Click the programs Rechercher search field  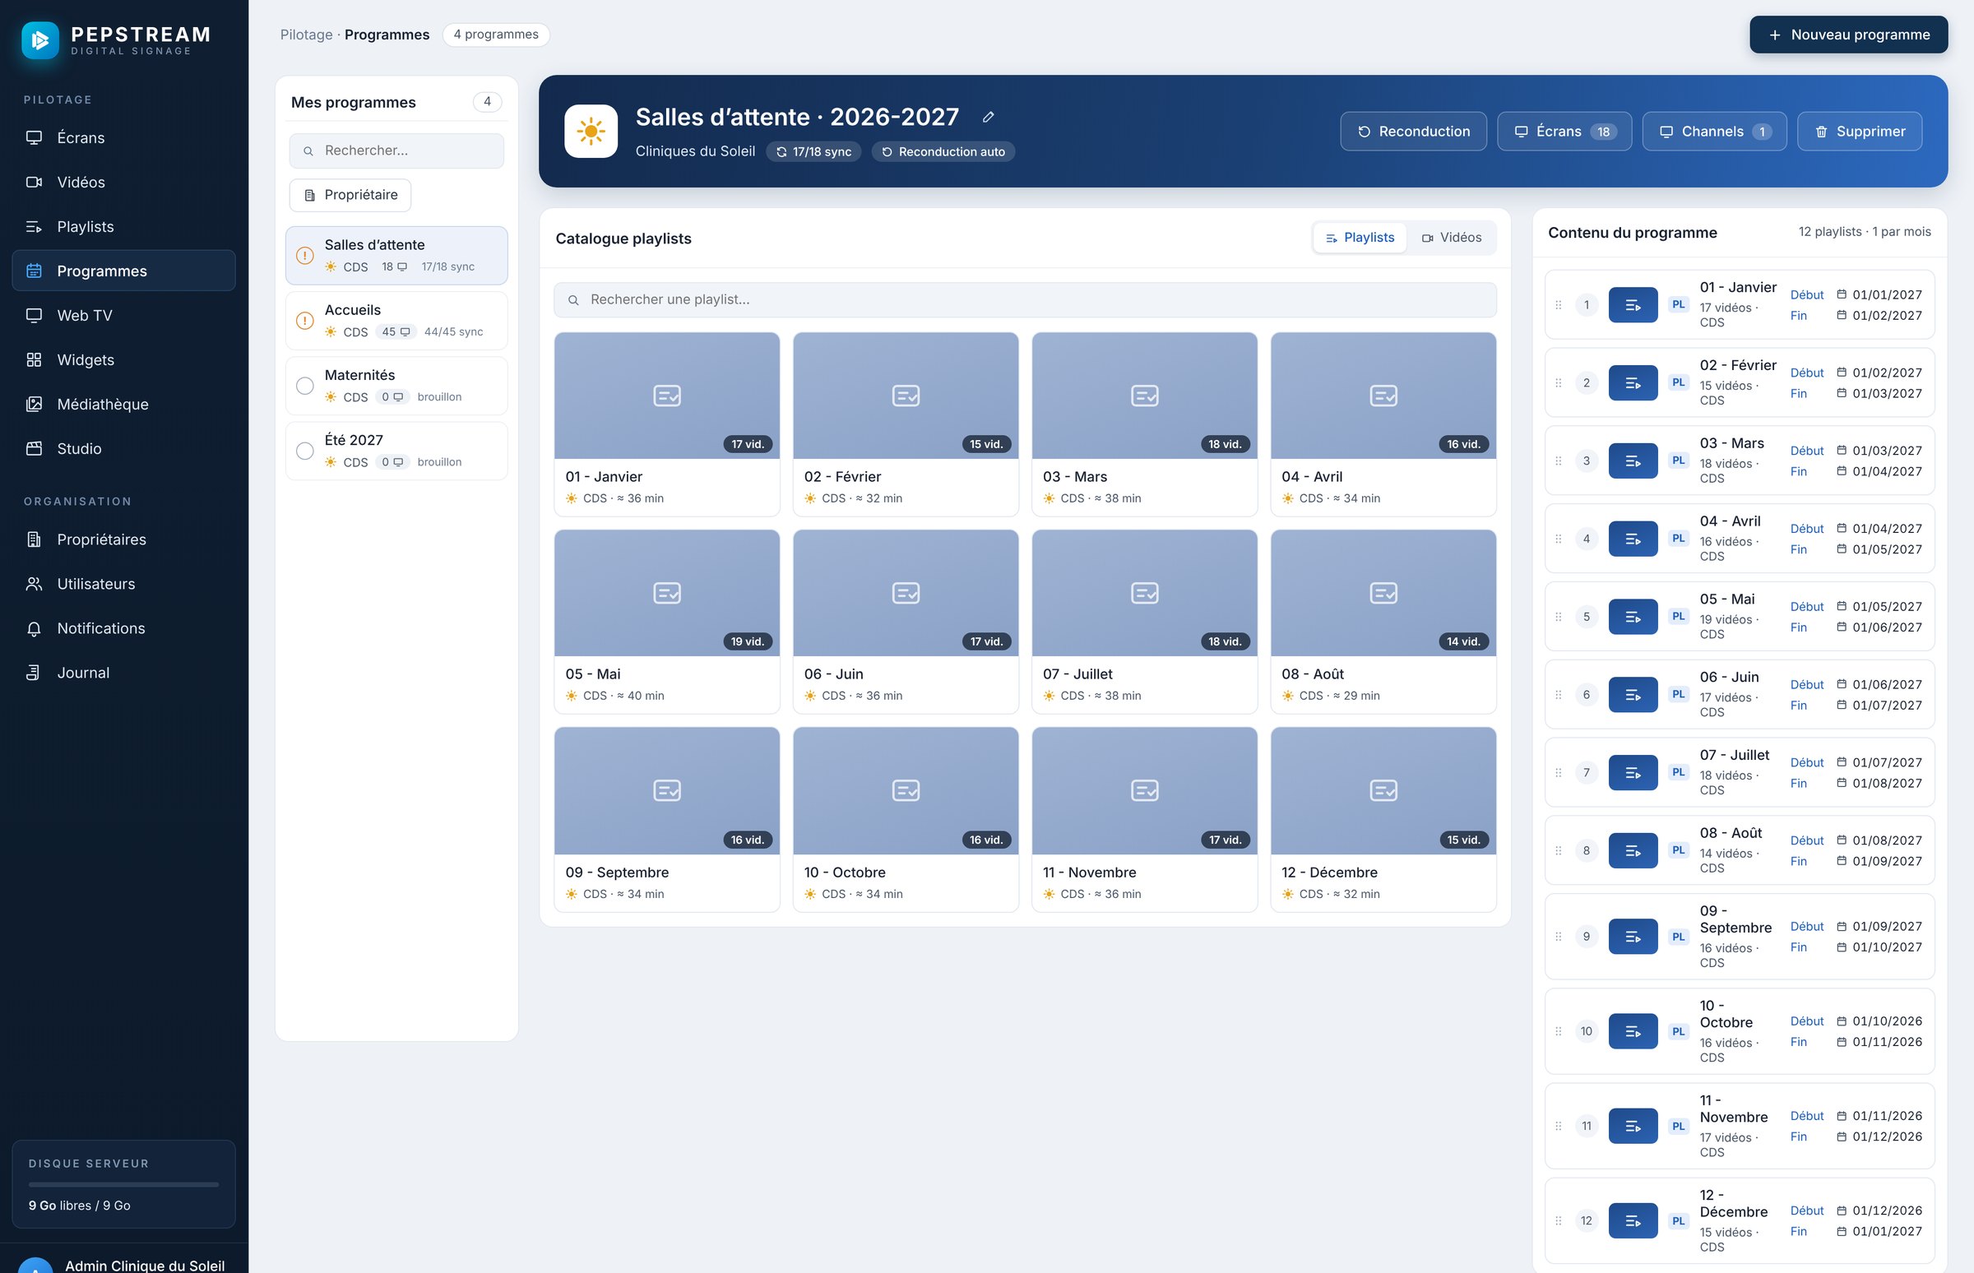[396, 151]
